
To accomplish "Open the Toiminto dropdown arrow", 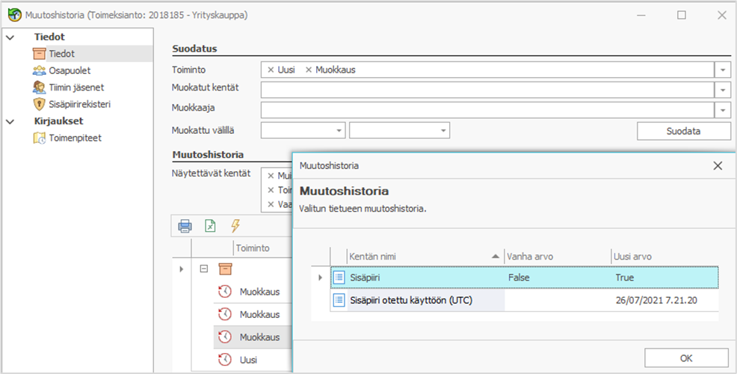I will [723, 70].
